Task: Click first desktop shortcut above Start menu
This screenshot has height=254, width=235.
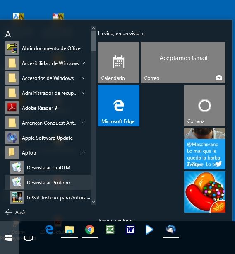Action: click(x=18, y=16)
